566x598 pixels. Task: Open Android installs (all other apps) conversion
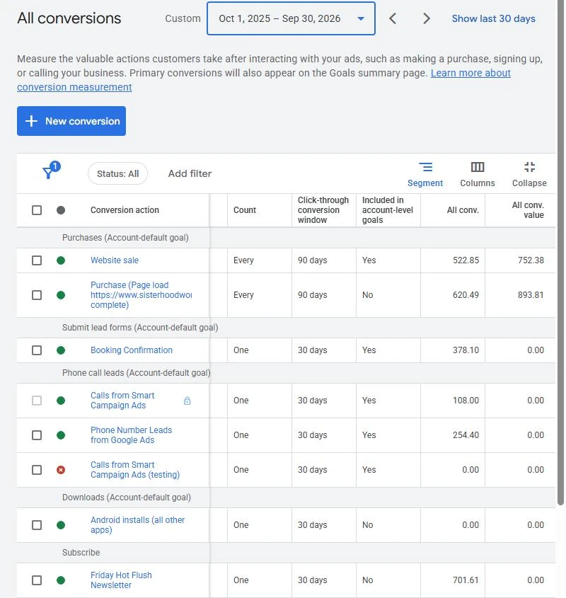pos(137,525)
